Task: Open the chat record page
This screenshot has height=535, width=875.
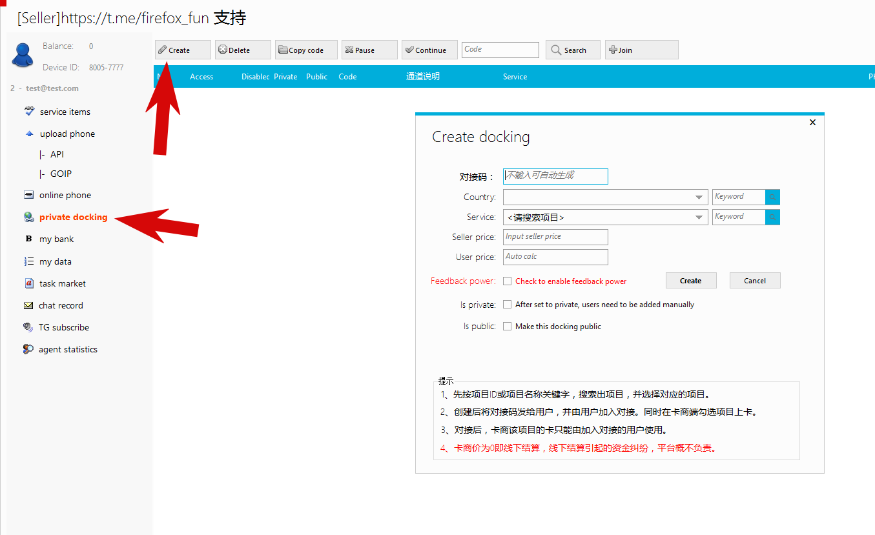Action: 61,305
